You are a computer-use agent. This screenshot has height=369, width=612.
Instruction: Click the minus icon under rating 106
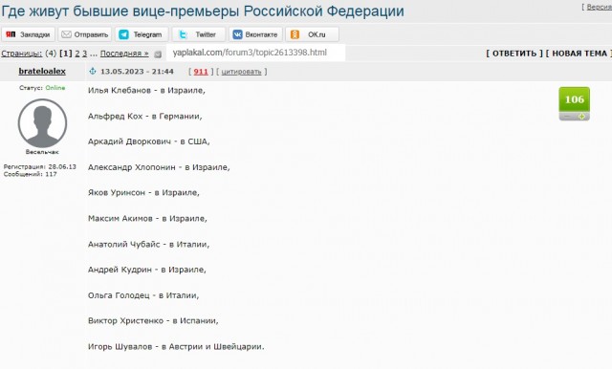[567, 117]
